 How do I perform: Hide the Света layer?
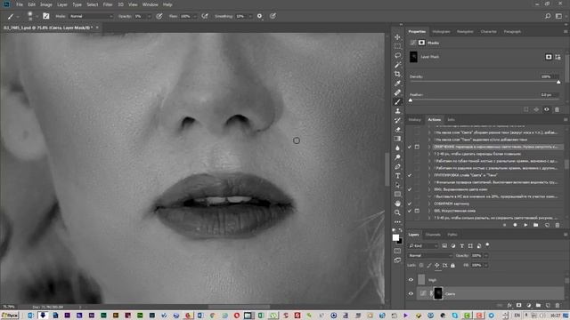(411, 294)
